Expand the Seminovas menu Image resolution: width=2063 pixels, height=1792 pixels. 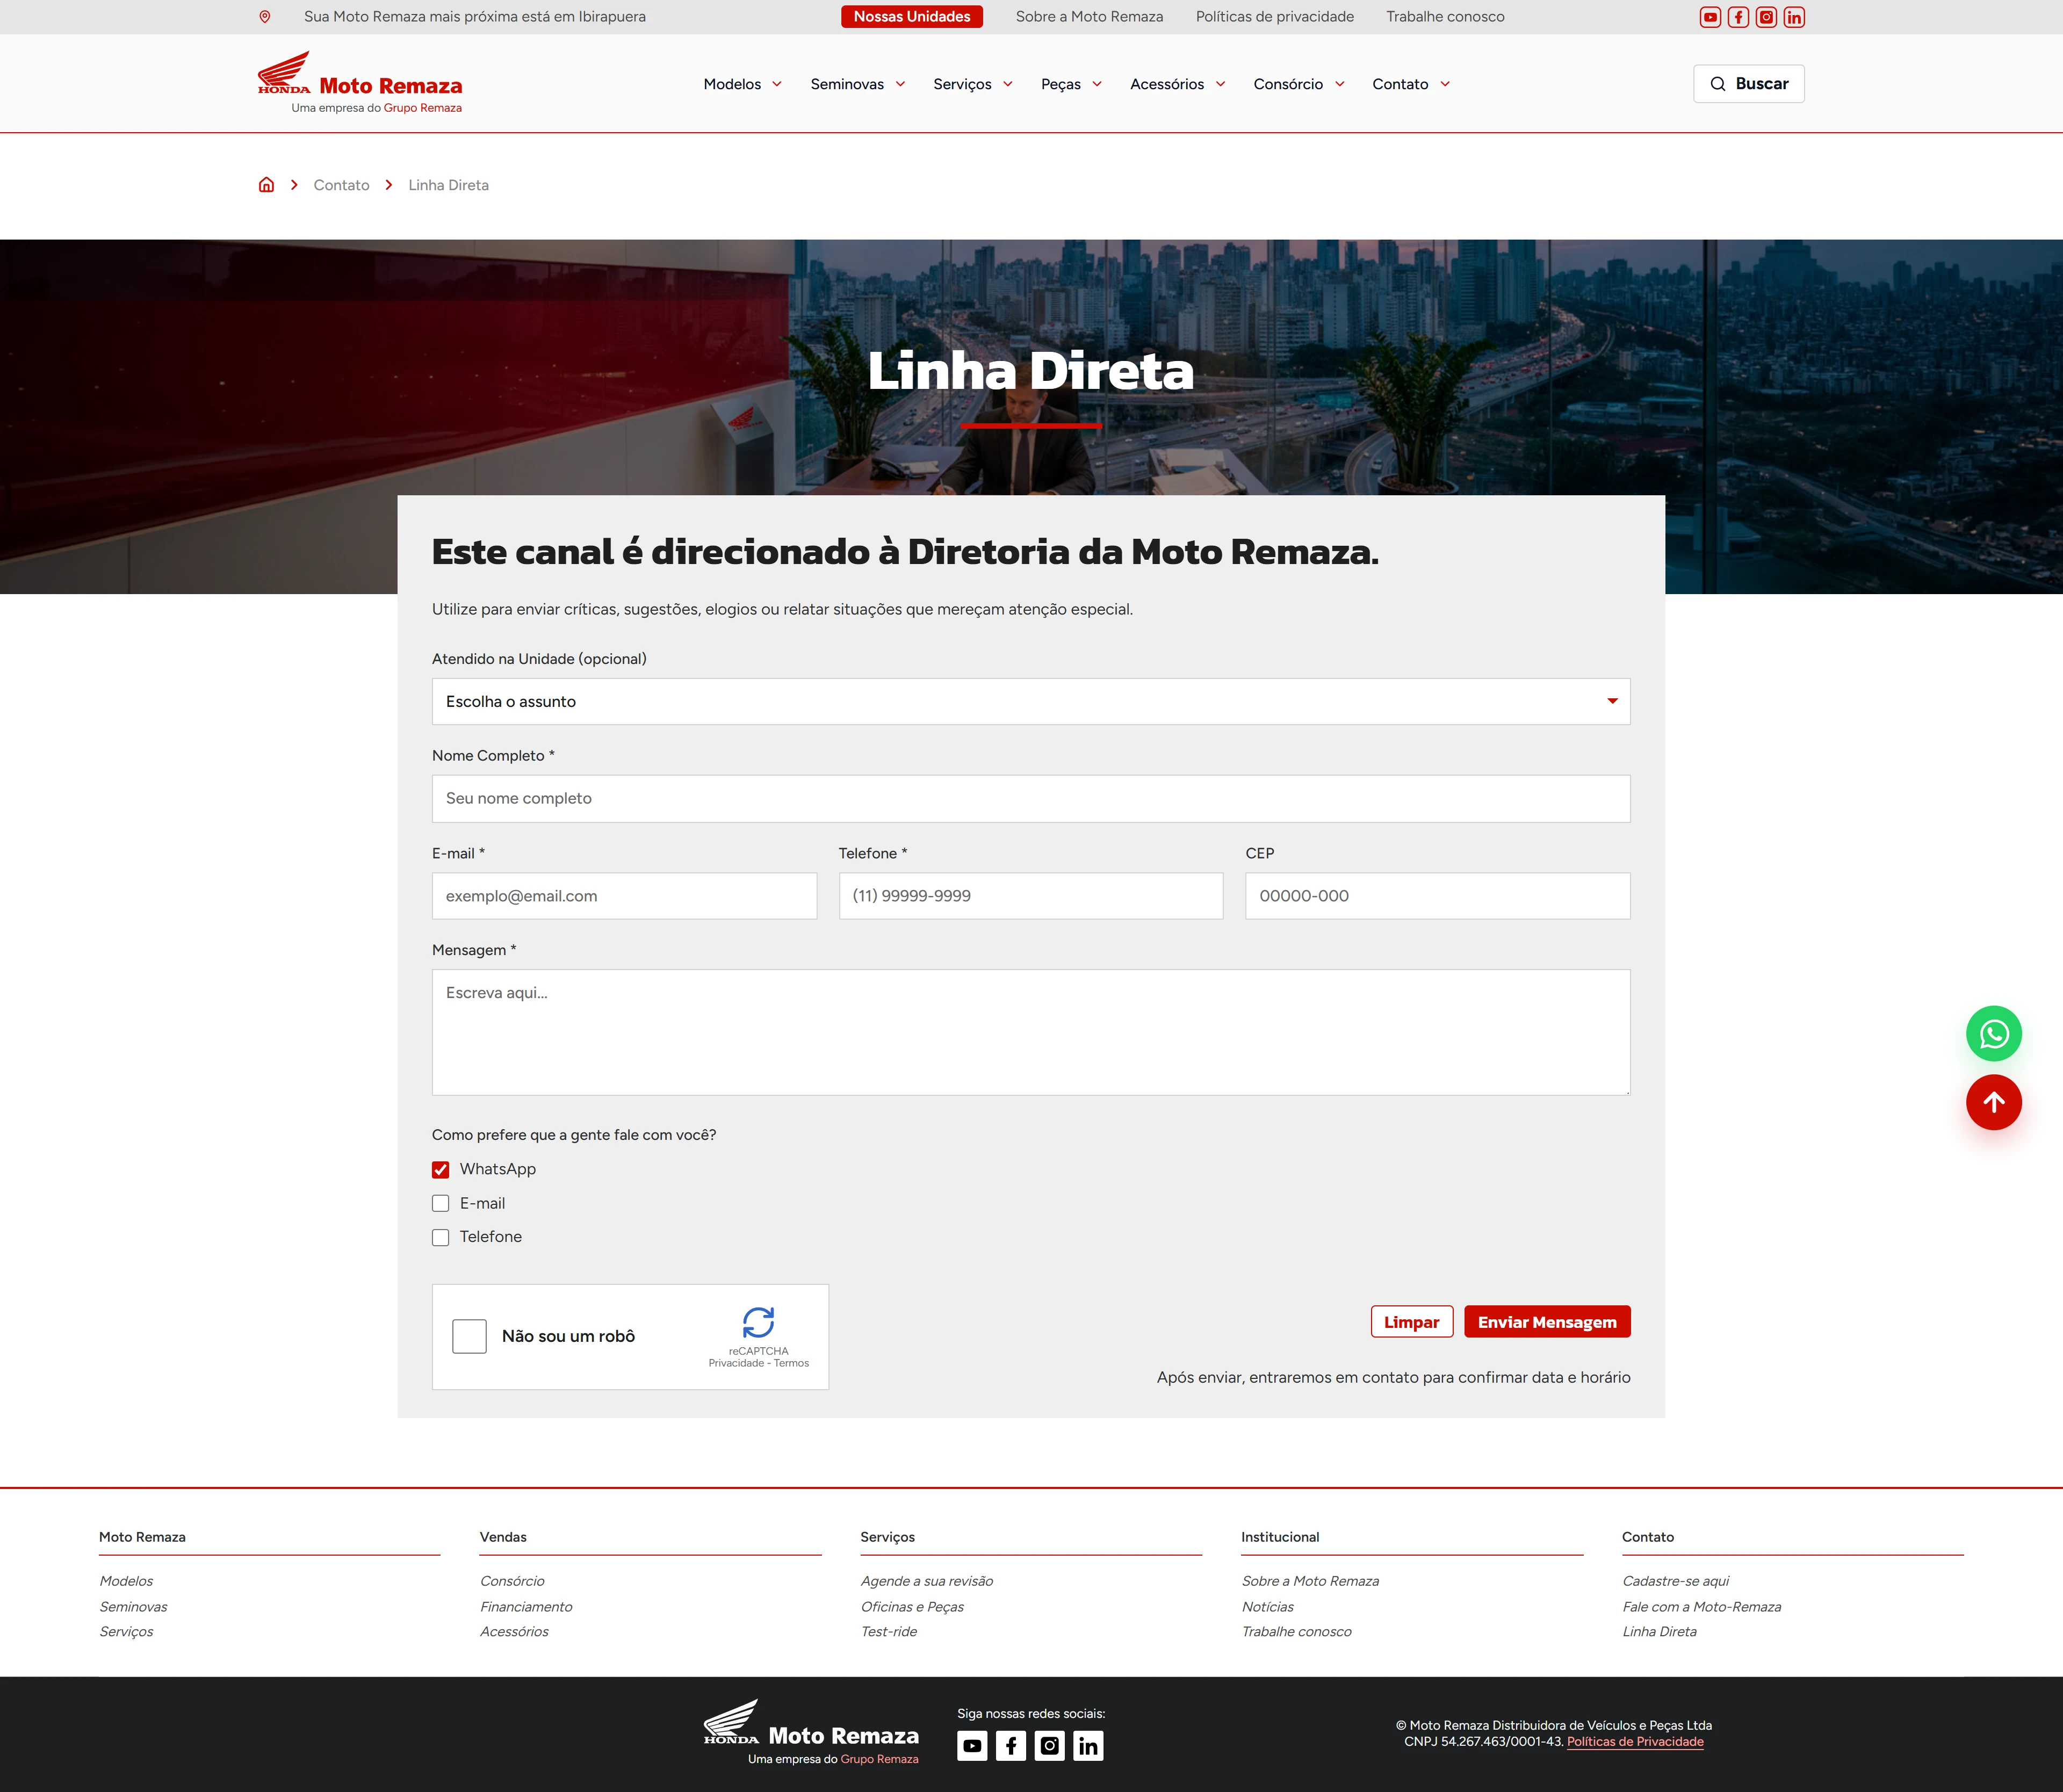click(858, 84)
